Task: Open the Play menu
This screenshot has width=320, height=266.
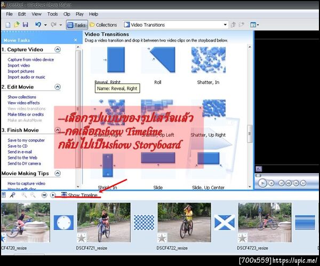Action: 79,14
